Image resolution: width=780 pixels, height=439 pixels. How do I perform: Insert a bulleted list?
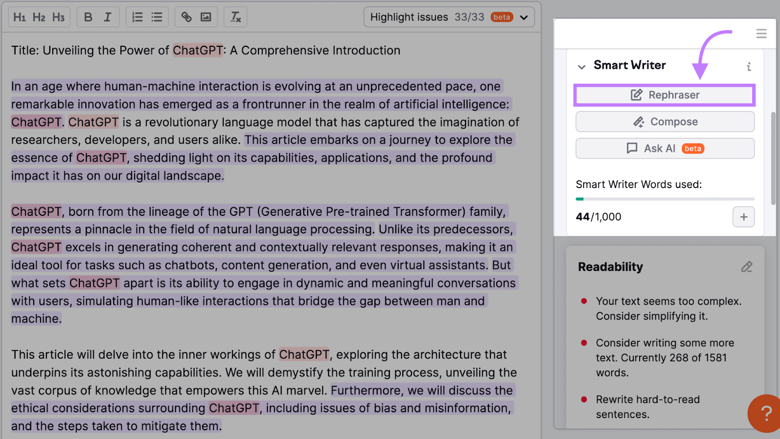pos(157,18)
